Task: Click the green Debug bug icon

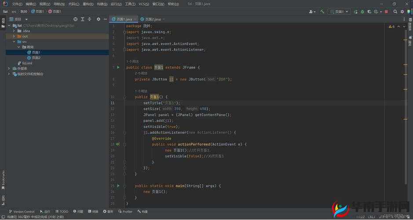Action: pyautogui.click(x=362, y=11)
